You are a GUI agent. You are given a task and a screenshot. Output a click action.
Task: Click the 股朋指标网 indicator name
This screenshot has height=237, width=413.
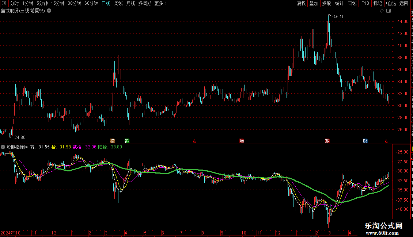click(x=18, y=147)
